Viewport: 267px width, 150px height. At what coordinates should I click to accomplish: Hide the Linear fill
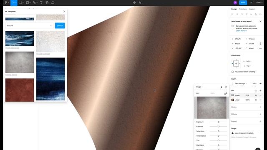coord(256,100)
